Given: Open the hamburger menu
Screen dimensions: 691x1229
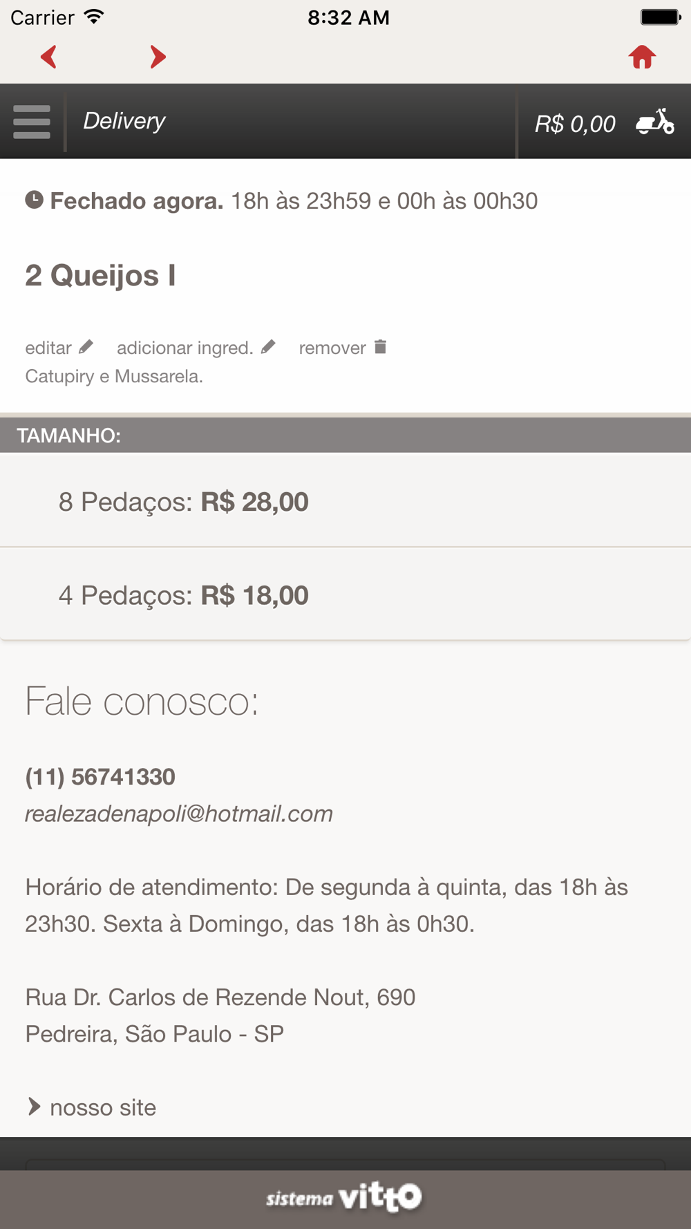Looking at the screenshot, I should tap(32, 122).
